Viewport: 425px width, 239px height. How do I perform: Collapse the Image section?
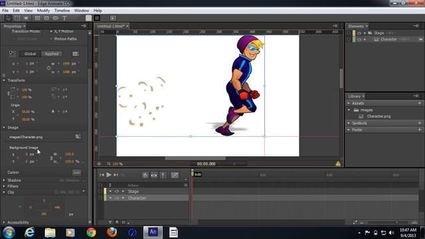click(4, 127)
